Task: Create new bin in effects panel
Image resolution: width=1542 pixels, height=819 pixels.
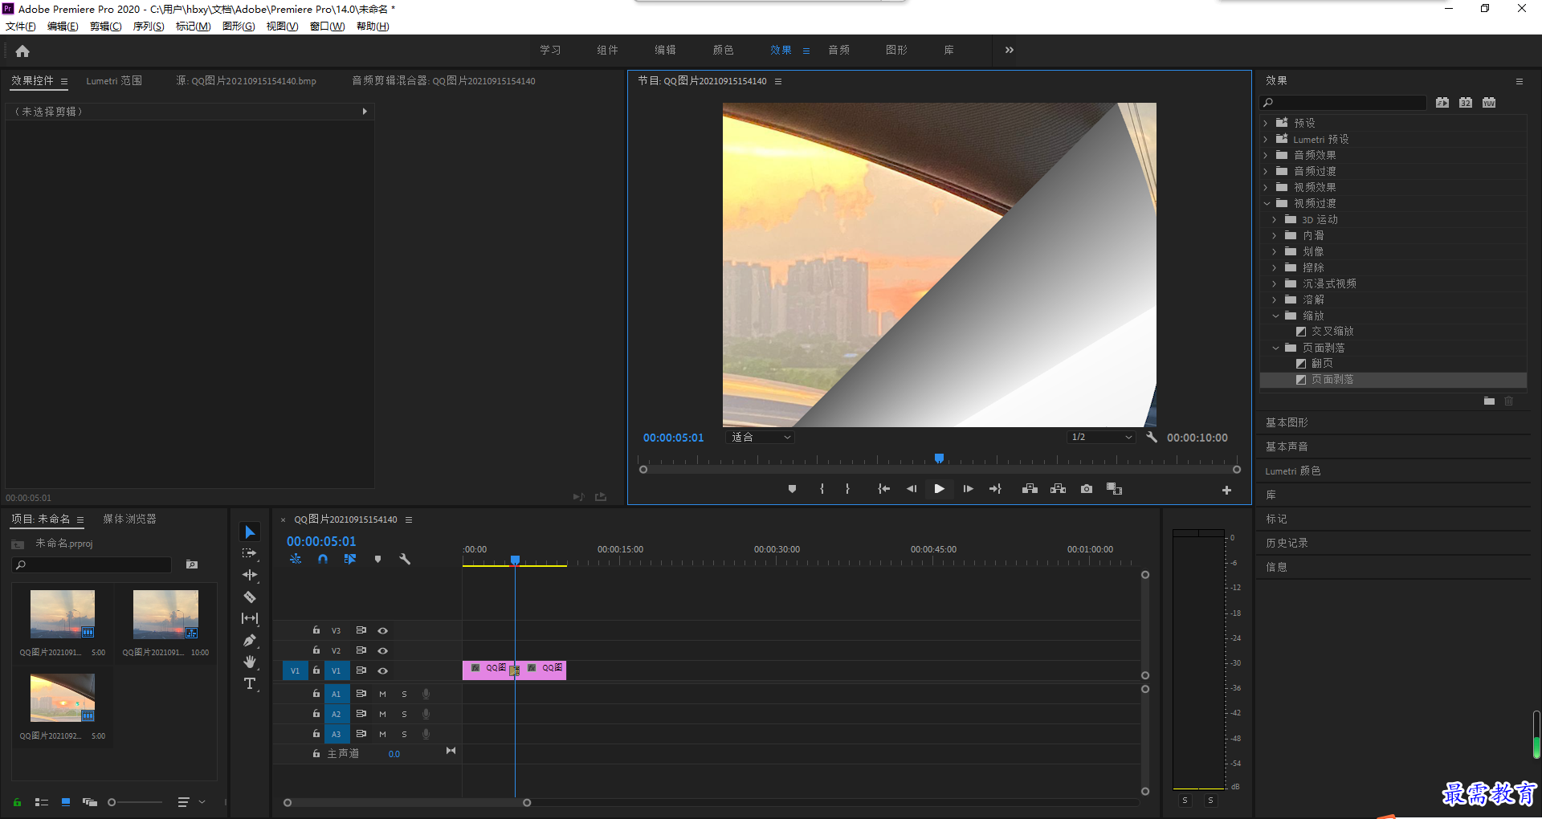Action: [1489, 401]
